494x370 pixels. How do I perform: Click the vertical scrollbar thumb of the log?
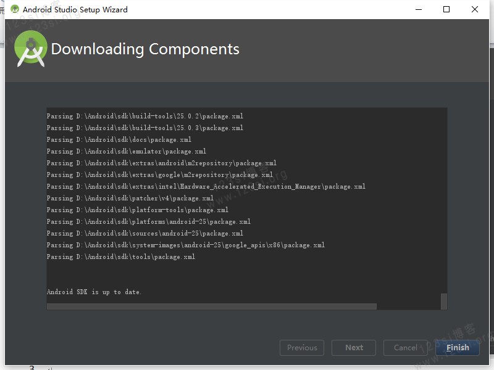coord(444,302)
